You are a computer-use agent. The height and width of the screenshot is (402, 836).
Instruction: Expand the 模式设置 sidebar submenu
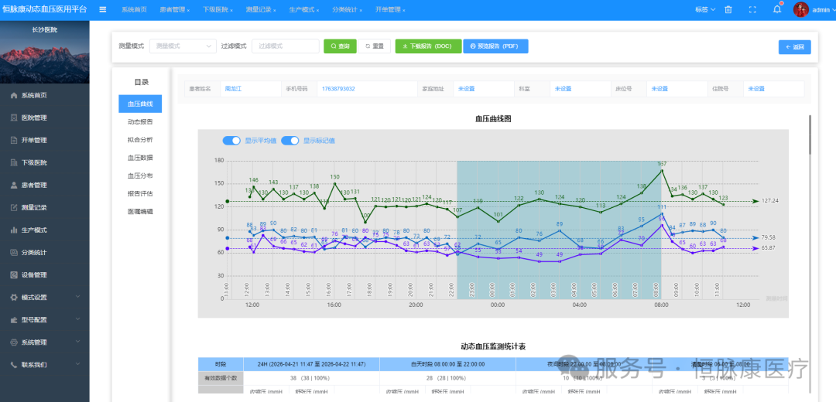click(78, 297)
